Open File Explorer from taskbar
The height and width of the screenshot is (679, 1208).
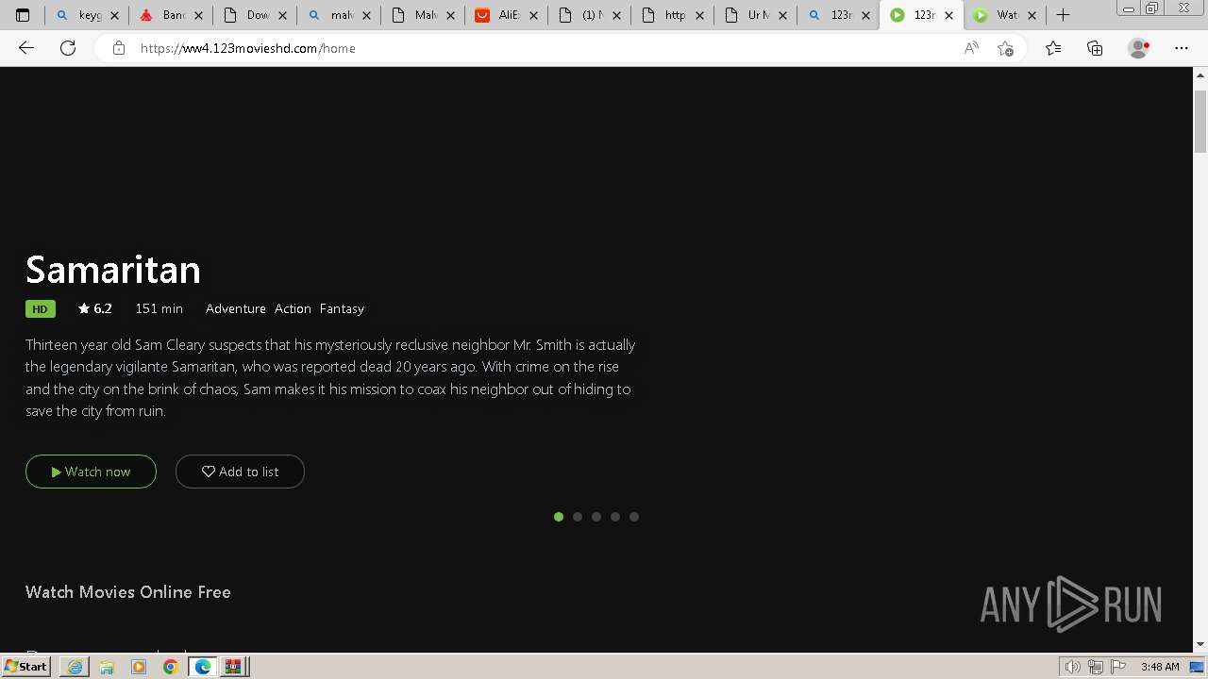click(x=107, y=667)
